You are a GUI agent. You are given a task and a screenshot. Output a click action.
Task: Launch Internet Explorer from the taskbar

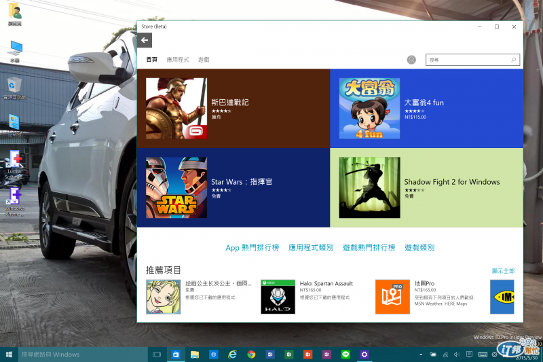tap(232, 355)
